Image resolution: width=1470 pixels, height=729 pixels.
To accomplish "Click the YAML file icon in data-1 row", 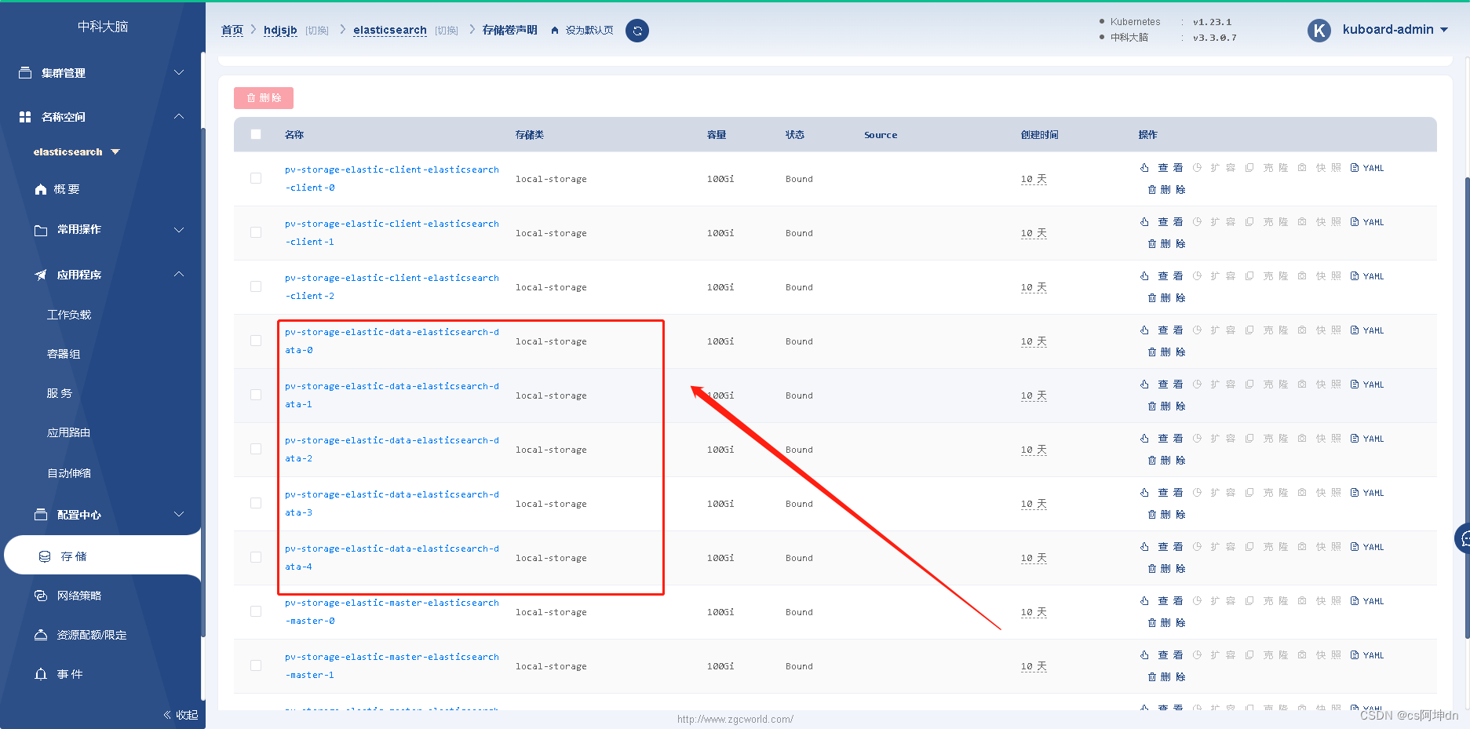I will (1355, 385).
